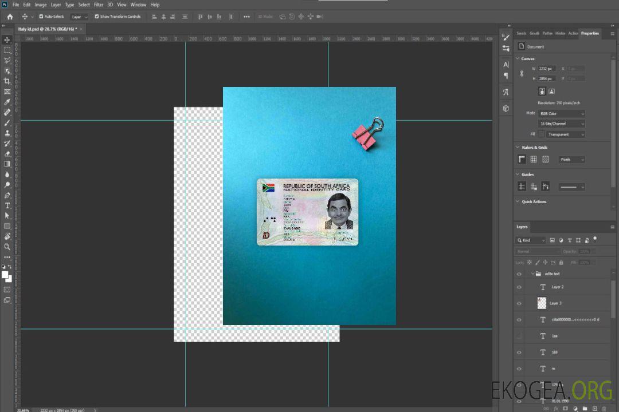Open the Mode dropdown showing RGB Color
The width and height of the screenshot is (619, 412).
click(x=561, y=114)
